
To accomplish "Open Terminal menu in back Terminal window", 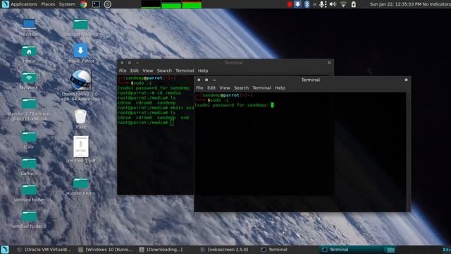I will 185,71.
